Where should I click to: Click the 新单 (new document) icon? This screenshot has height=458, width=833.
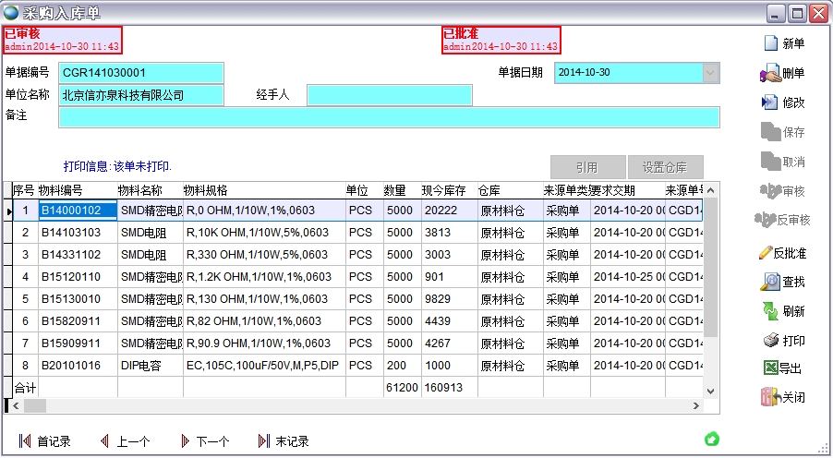coord(770,43)
